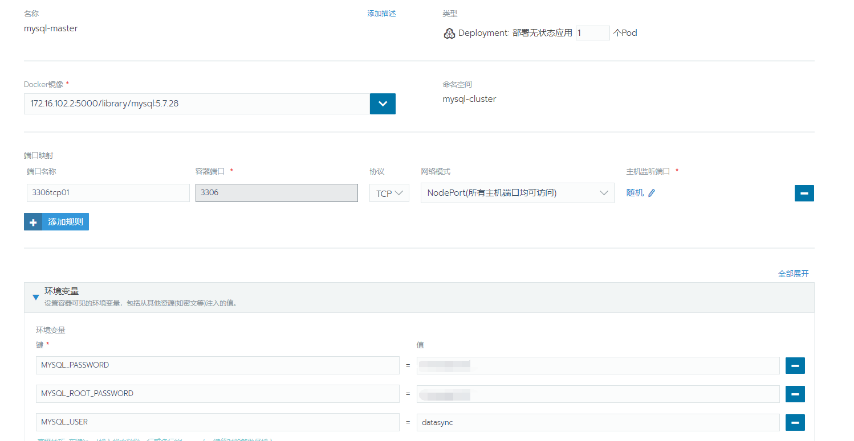Click the datasync value field
The height and width of the screenshot is (441, 854).
[x=598, y=422]
